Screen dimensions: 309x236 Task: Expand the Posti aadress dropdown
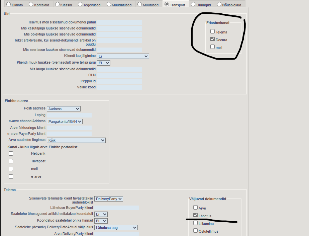point(64,109)
